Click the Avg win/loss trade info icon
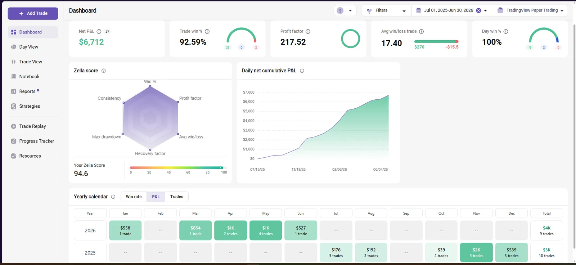 [x=421, y=31]
